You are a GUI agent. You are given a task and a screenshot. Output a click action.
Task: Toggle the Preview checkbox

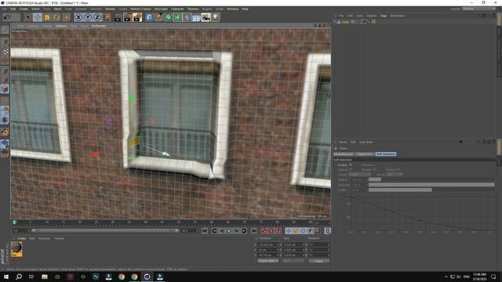tap(374, 165)
